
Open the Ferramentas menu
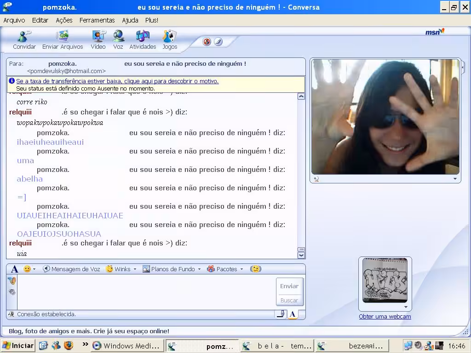point(97,20)
